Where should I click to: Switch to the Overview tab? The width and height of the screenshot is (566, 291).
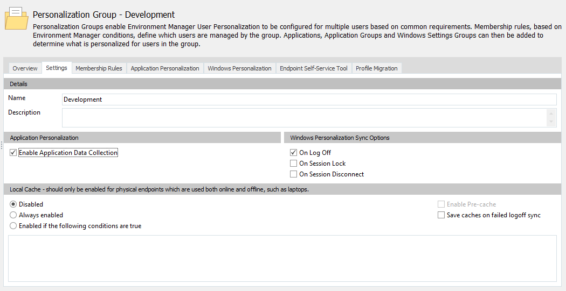pyautogui.click(x=25, y=68)
